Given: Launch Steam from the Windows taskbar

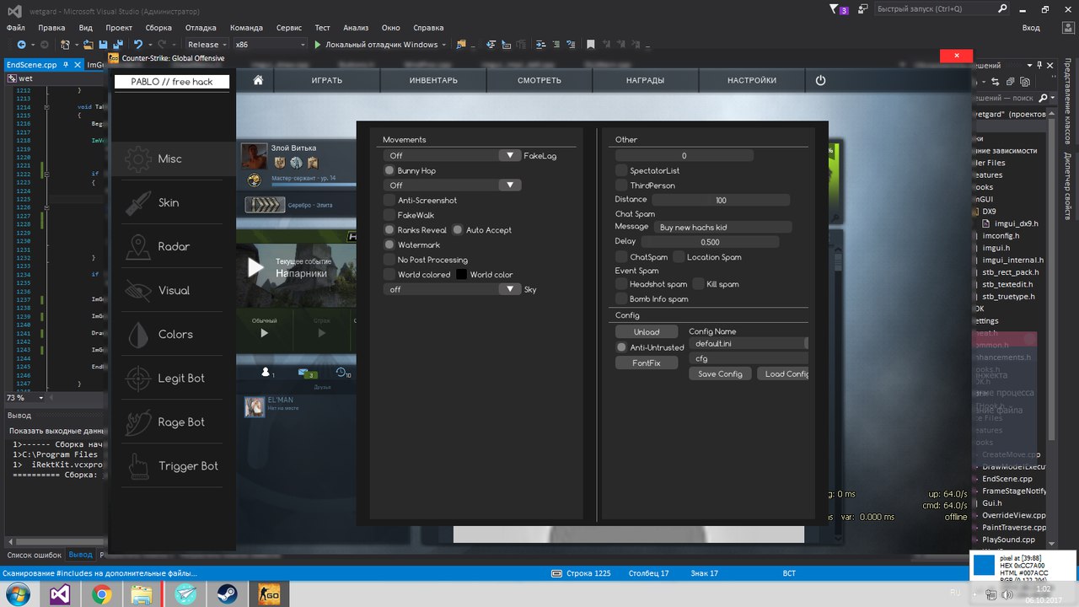Looking at the screenshot, I should [x=227, y=594].
